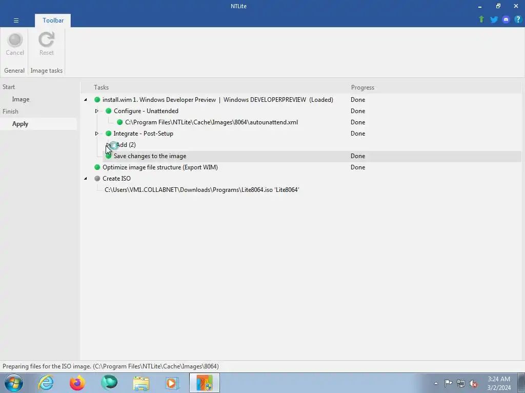Click green dot of Optimize image file structure
Screen dimensions: 525x393
point(97,167)
